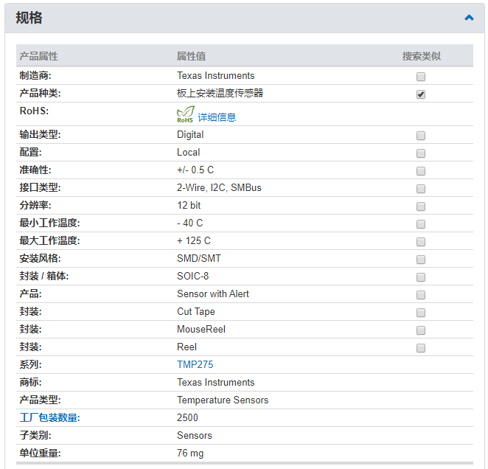Image resolution: width=488 pixels, height=469 pixels.
Task: Tick the 输出类型 Digital checkbox
Action: point(421,136)
